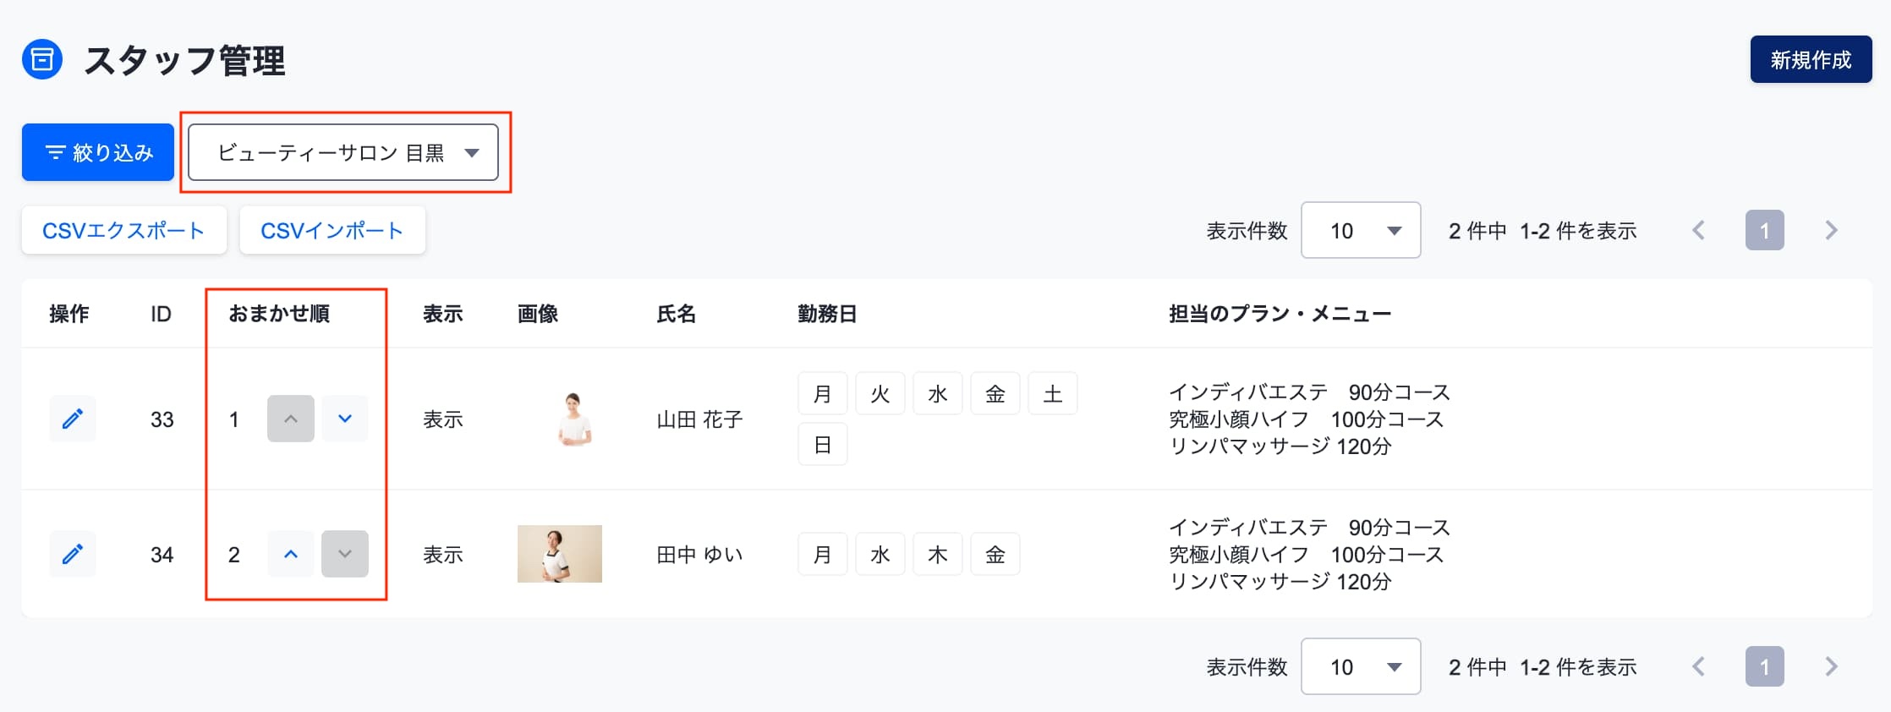1891x712 pixels.
Task: Click the edit pencil for staff ID 33
Action: 73,419
